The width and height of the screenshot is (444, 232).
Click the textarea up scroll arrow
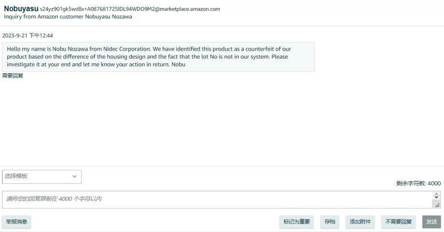click(x=436, y=194)
